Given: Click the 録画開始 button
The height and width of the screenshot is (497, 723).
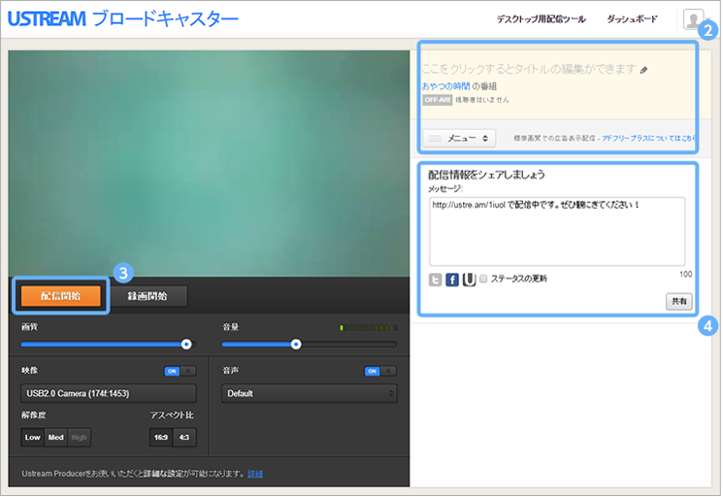Looking at the screenshot, I should 148,296.
